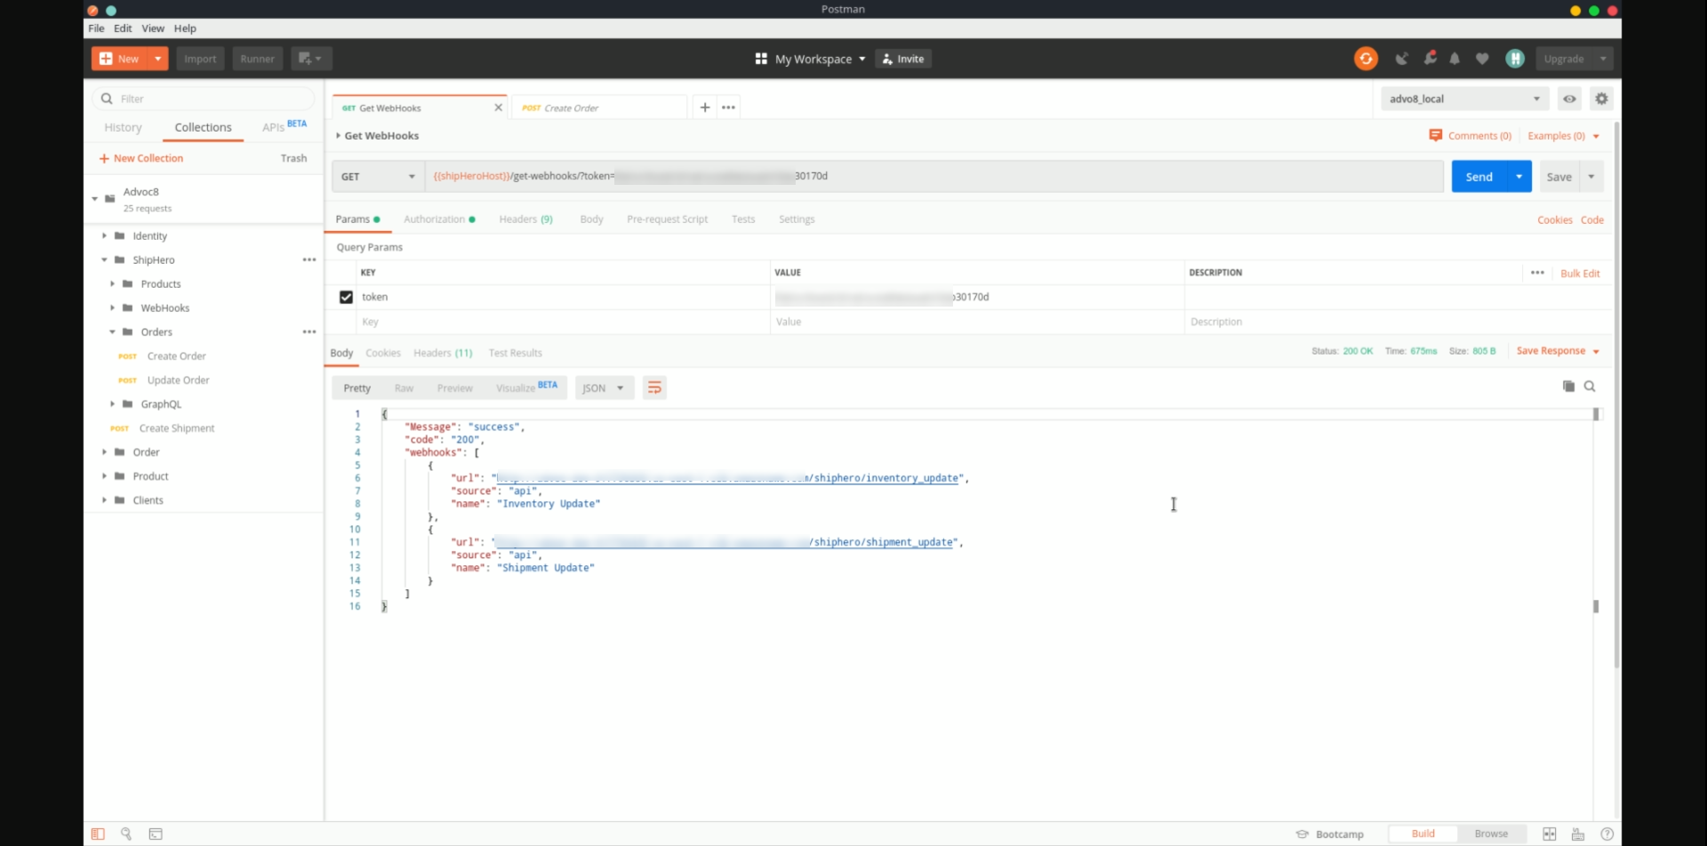The width and height of the screenshot is (1707, 846).
Task: Open the Pre-request Script tab
Action: [x=667, y=219]
